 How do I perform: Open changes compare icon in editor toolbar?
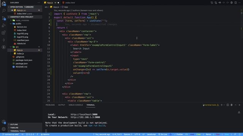point(216,3)
